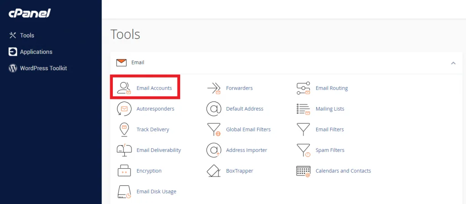The image size is (466, 204).
Task: Open the Address Importer link
Action: coord(247,150)
